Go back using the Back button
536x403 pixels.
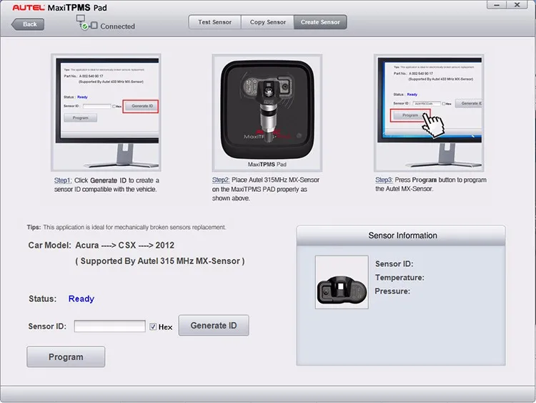click(x=28, y=24)
